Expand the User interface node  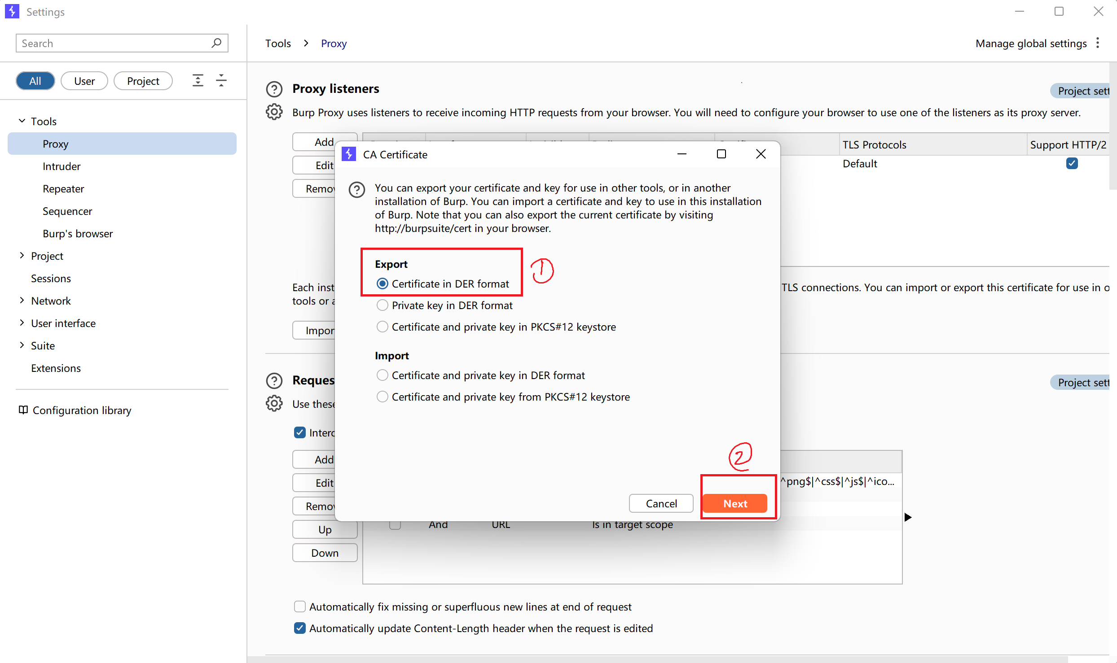coord(22,323)
